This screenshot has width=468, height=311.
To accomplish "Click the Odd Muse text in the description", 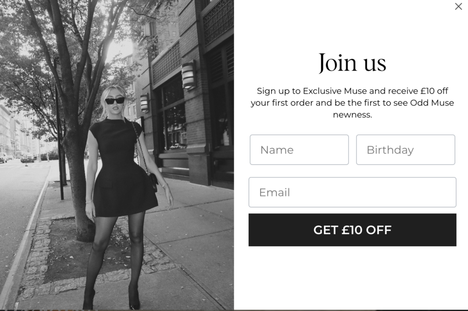I will (x=432, y=103).
